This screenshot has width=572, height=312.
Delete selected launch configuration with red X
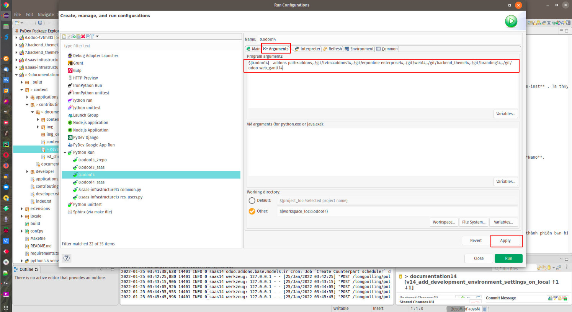tap(83, 36)
